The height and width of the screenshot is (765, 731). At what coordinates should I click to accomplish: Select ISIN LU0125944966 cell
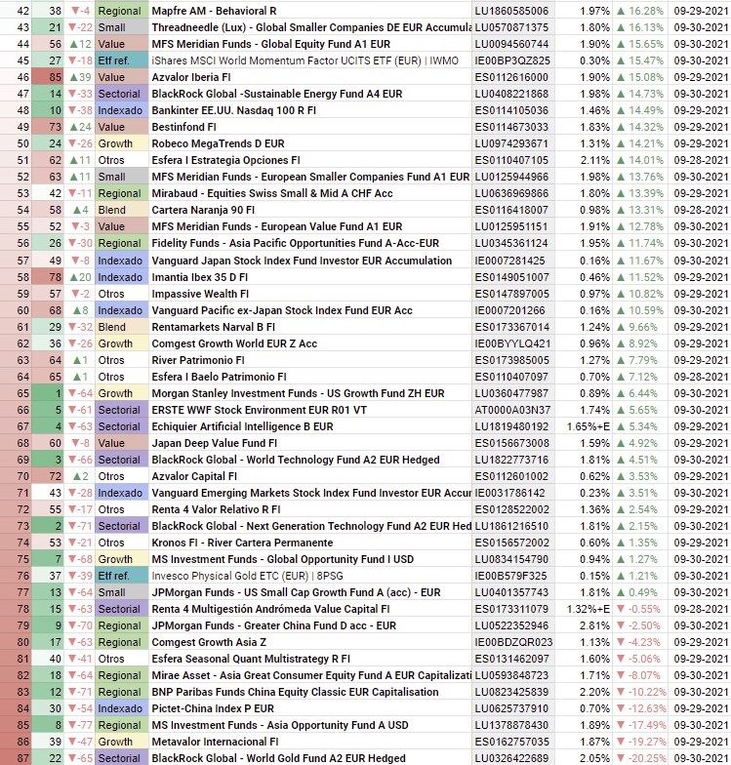click(513, 177)
